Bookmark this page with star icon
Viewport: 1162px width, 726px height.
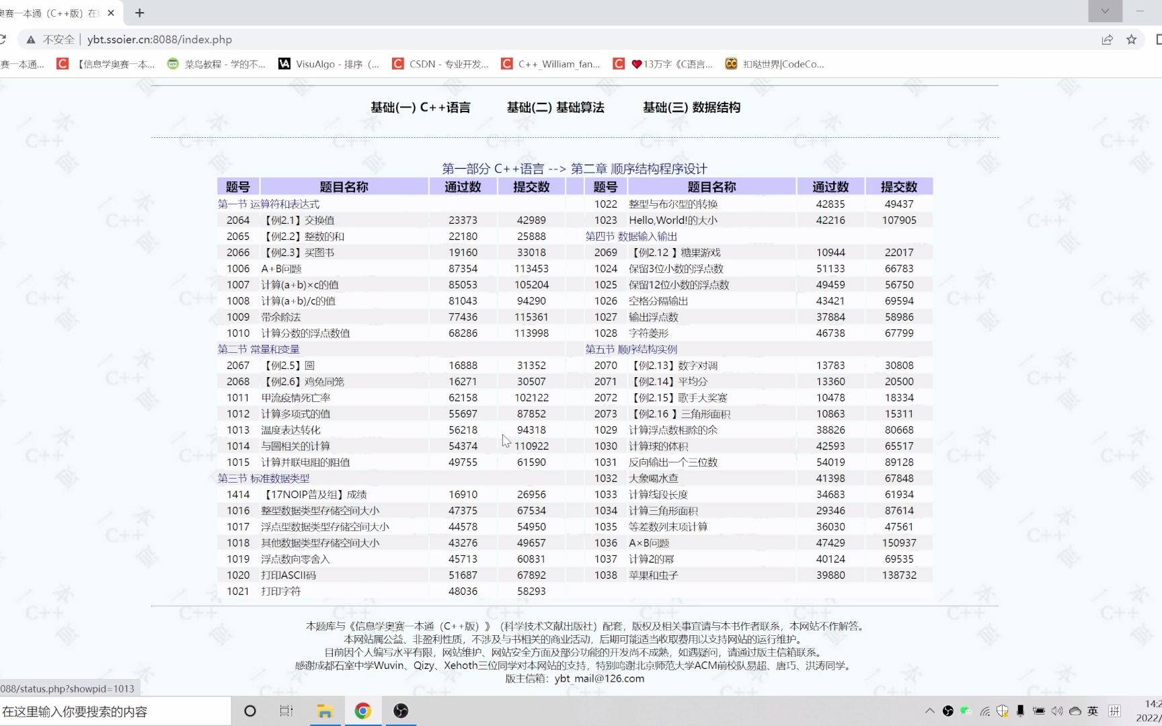(1132, 40)
